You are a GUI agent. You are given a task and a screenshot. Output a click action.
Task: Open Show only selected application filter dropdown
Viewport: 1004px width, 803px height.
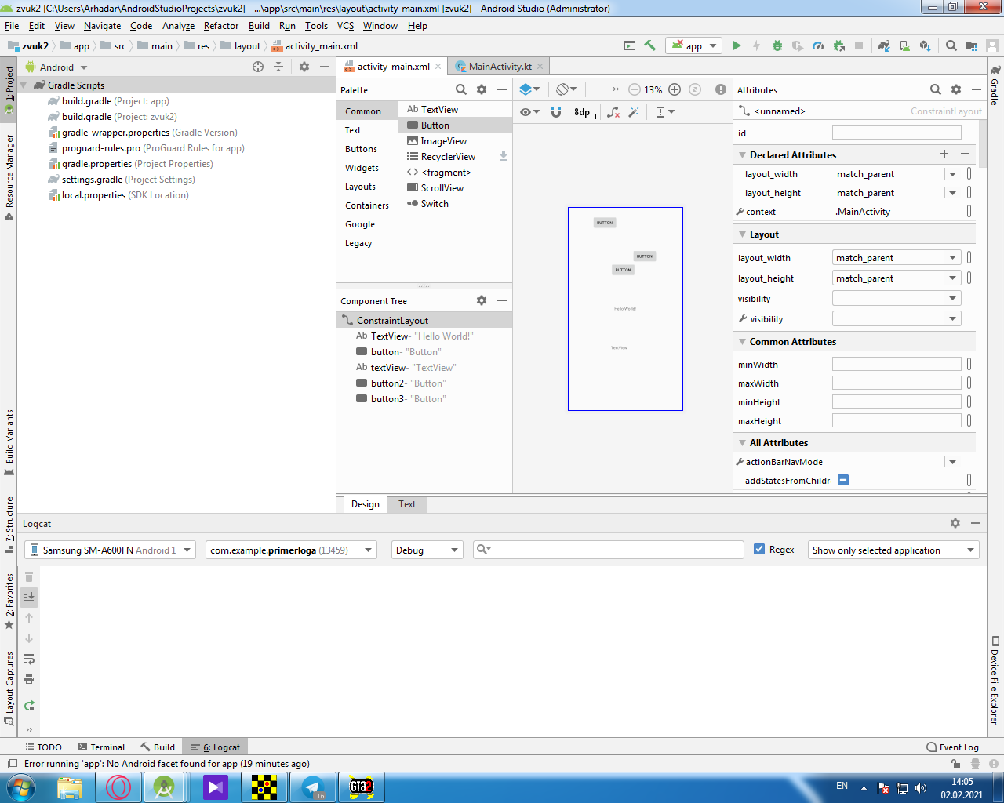pos(893,550)
